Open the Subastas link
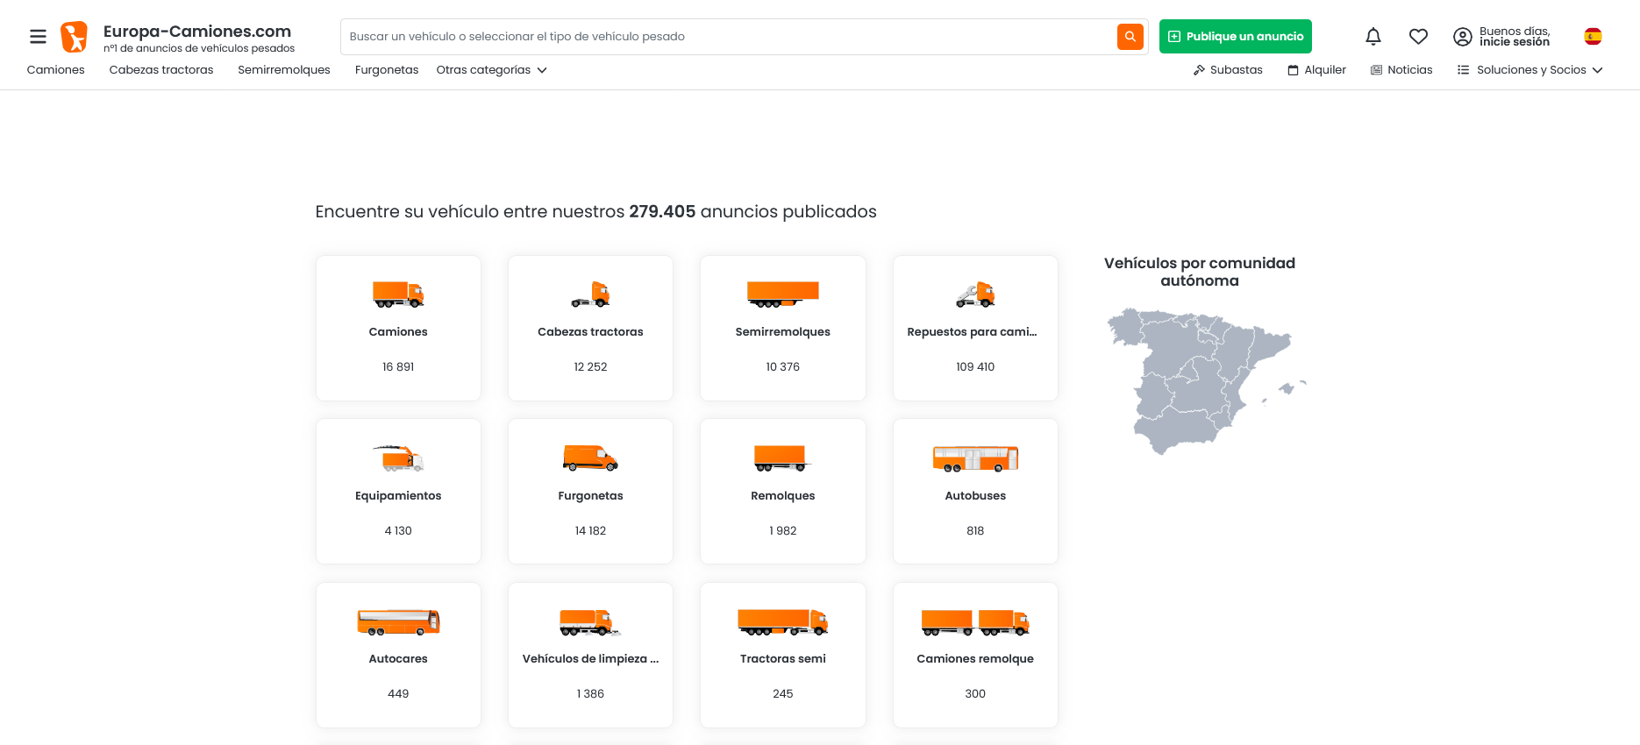 tap(1228, 70)
